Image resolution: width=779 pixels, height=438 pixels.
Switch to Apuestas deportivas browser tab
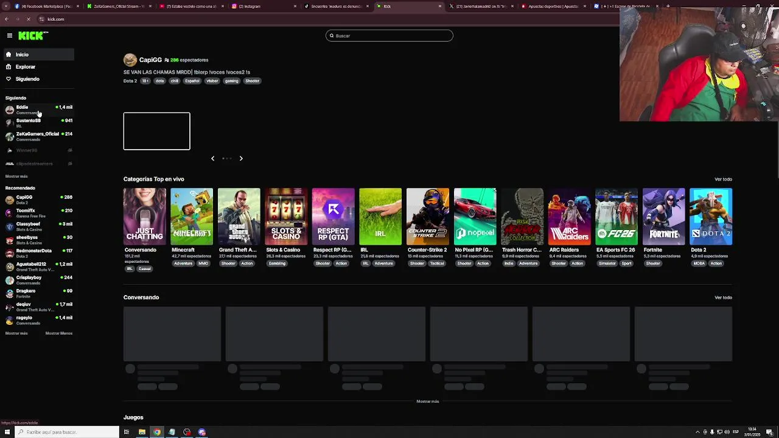pos(554,6)
